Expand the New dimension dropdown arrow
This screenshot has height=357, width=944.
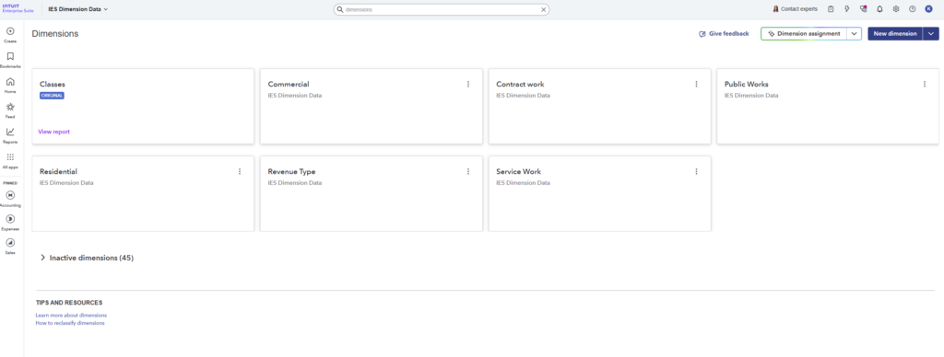[931, 34]
